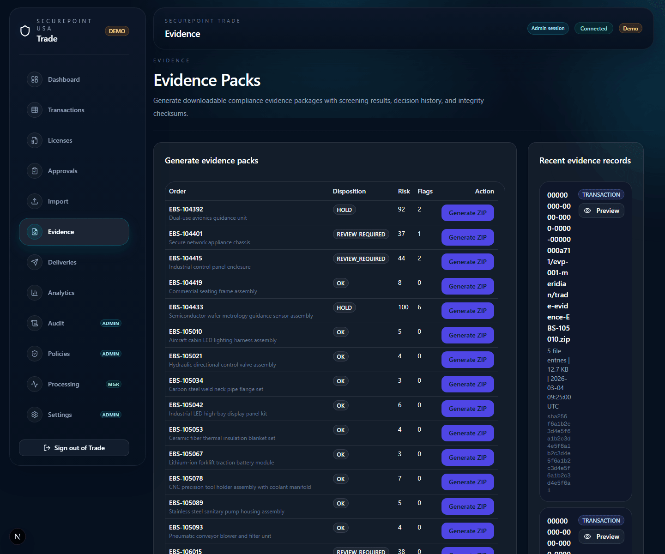Click HOLD badge for EBS-104433

point(345,307)
